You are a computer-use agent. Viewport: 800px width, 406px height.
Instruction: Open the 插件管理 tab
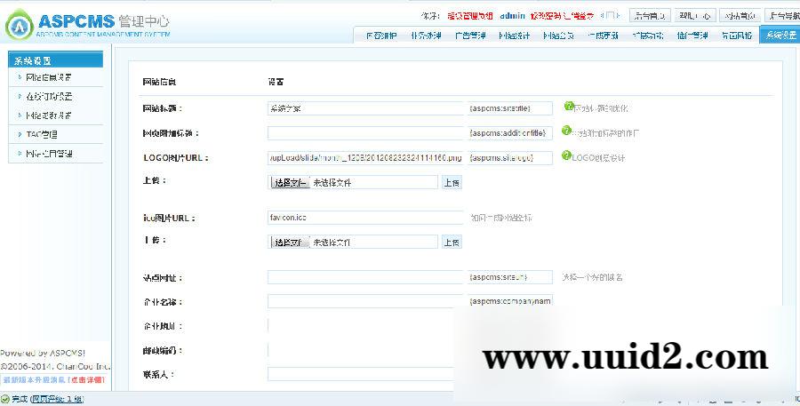click(692, 36)
